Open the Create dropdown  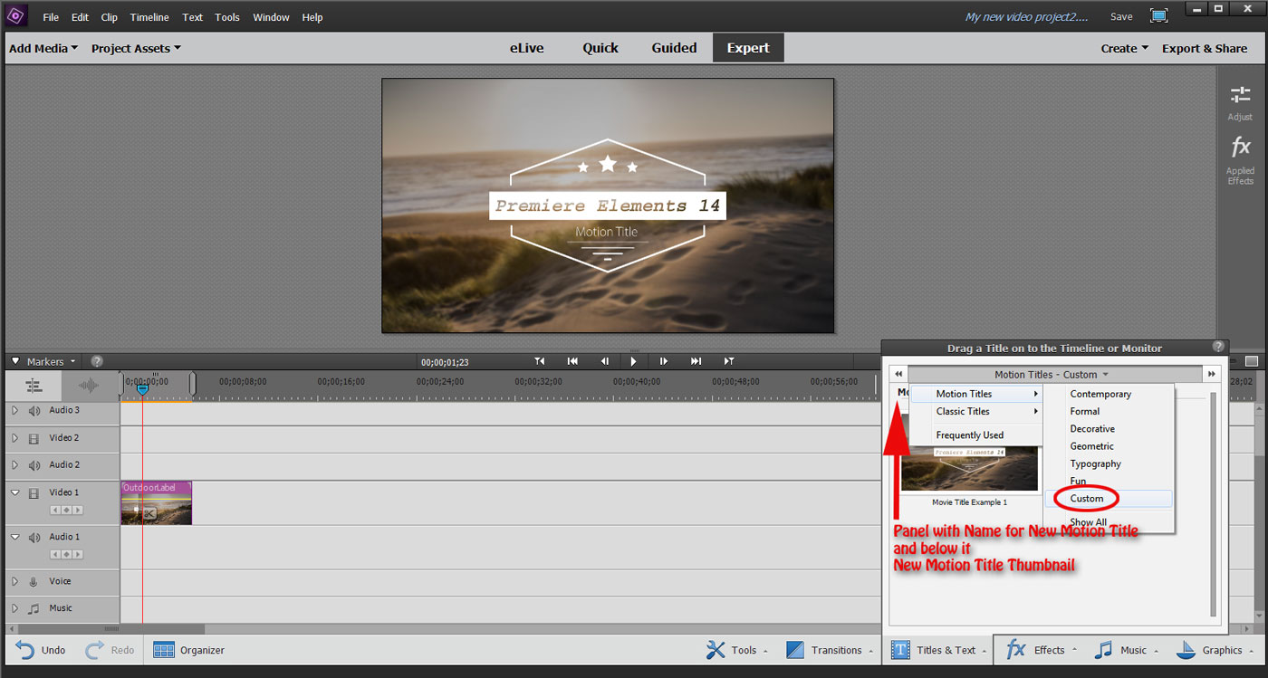tap(1124, 49)
